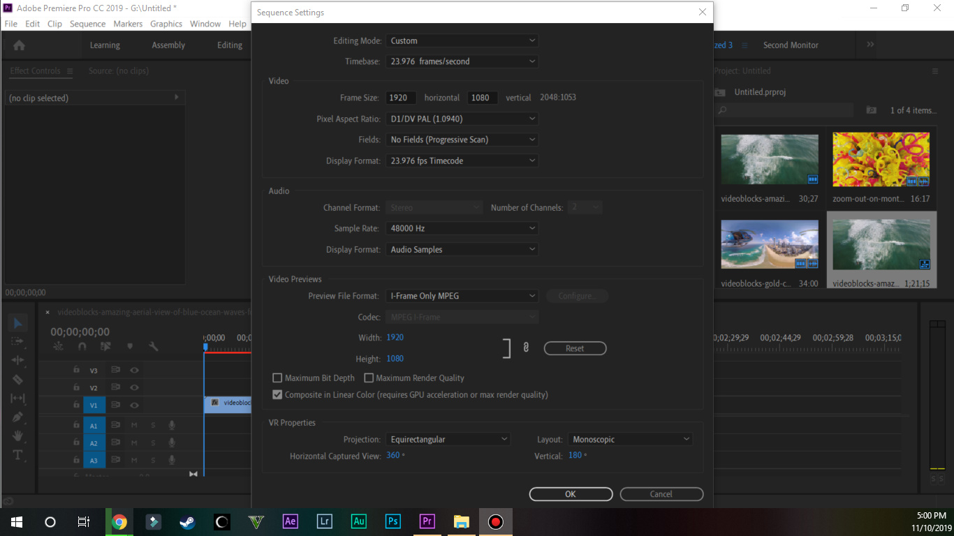Viewport: 954px width, 536px height.
Task: Switch to the Assembly workspace tab
Action: coord(168,45)
